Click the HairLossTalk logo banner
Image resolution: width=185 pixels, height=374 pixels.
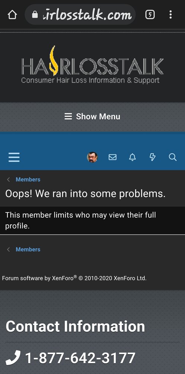(x=92, y=65)
